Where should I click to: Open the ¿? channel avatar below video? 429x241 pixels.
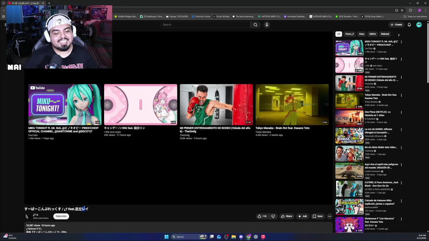[x=27, y=216]
